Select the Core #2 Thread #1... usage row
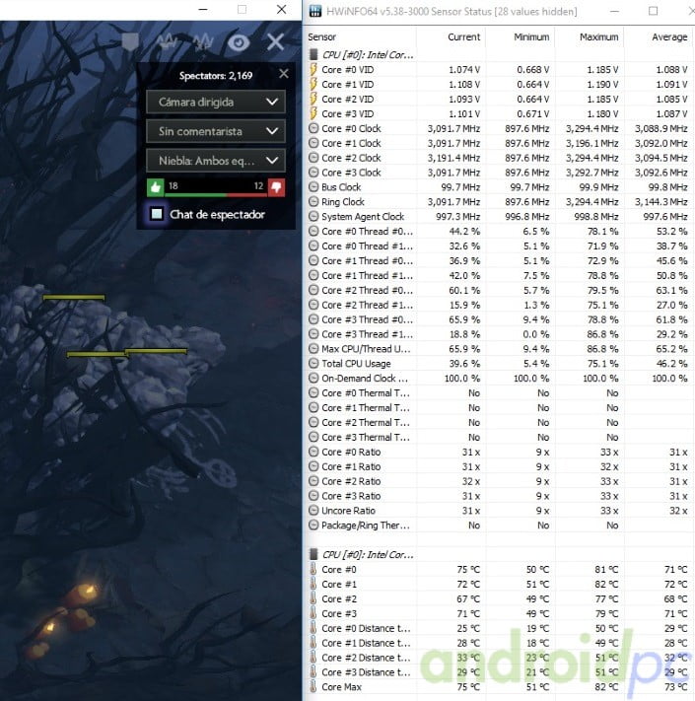Screen dimensions: 695x701 (499, 305)
